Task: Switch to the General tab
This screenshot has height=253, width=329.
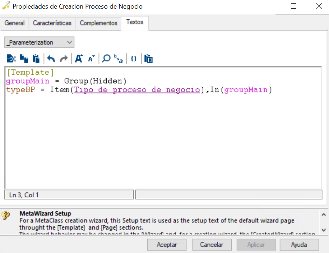Action: 14,23
